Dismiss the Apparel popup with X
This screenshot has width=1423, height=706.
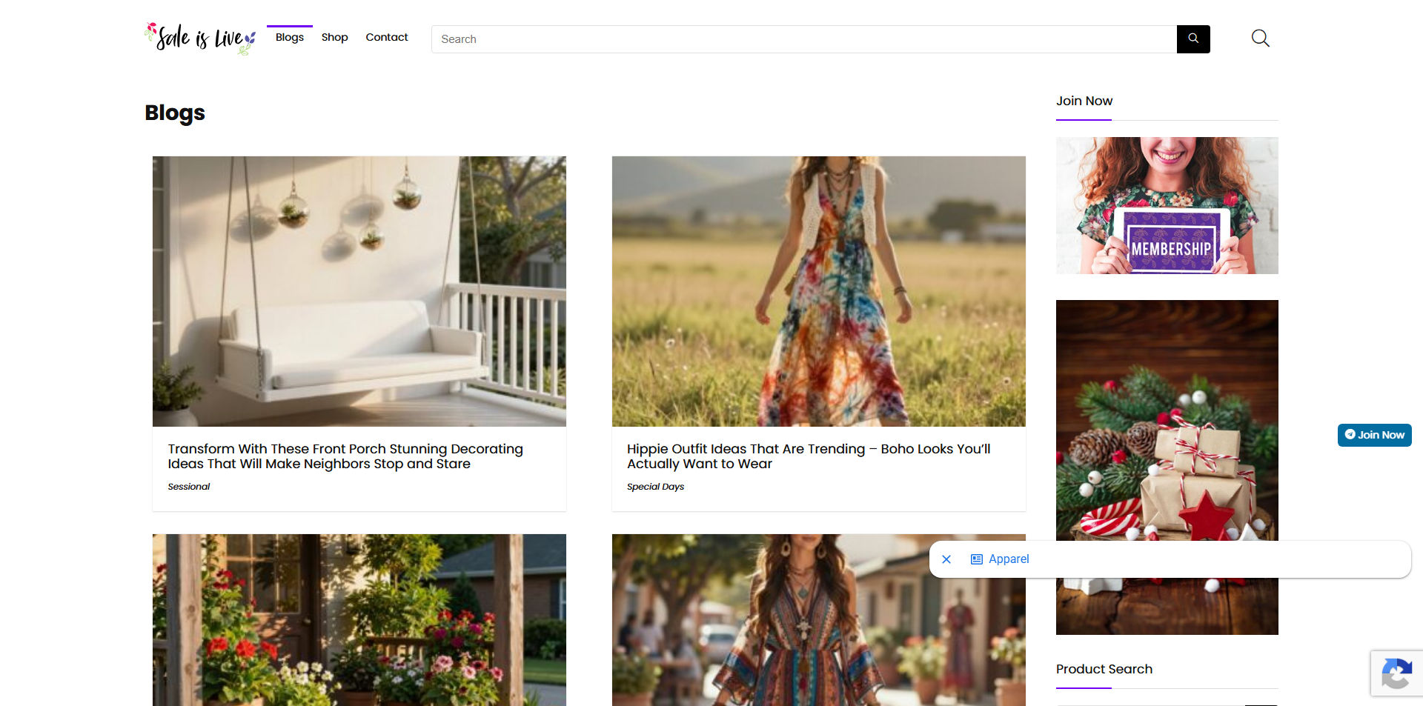coord(946,559)
